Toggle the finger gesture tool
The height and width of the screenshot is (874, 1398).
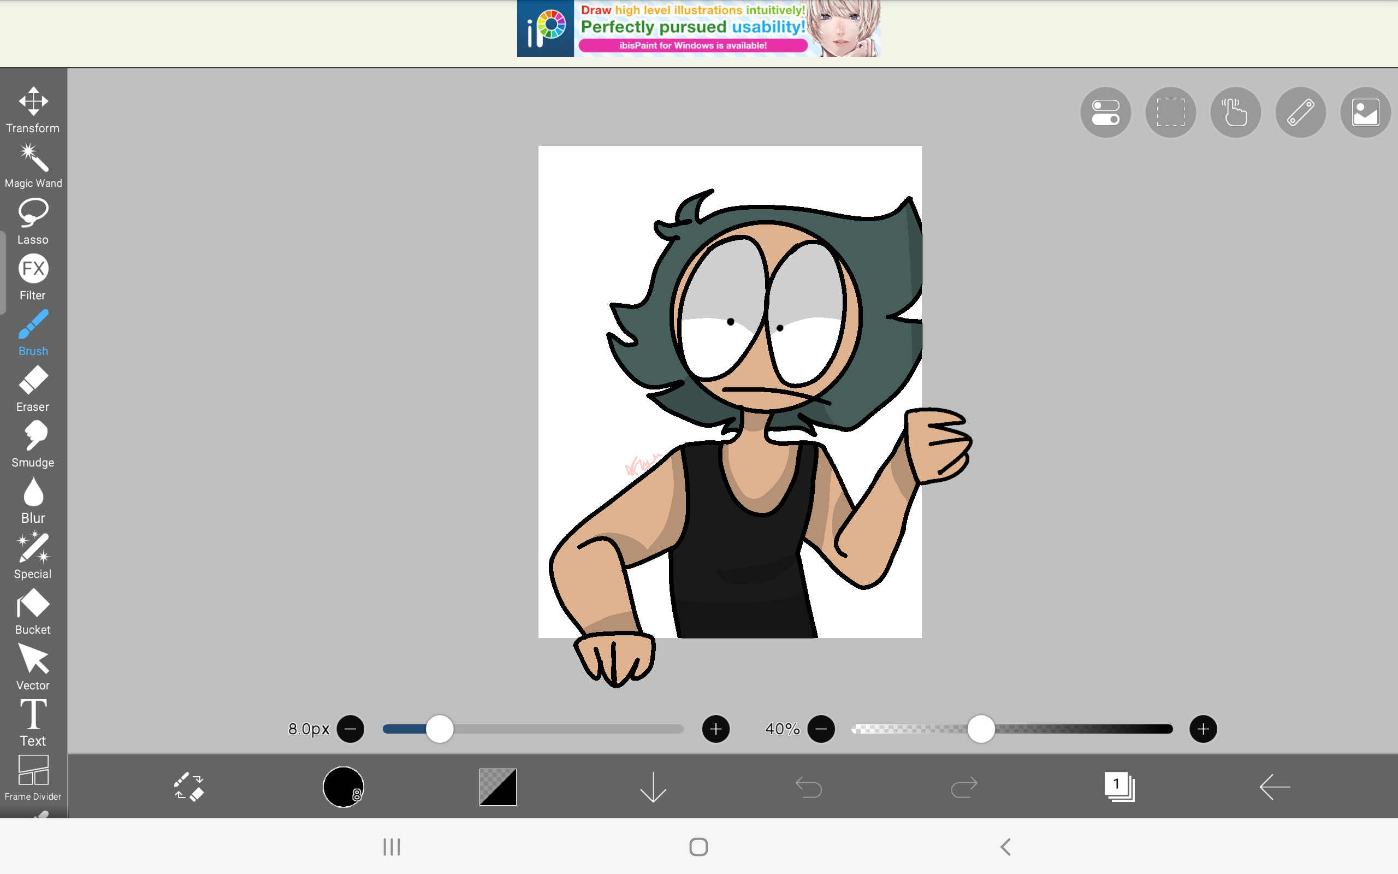tap(1235, 112)
